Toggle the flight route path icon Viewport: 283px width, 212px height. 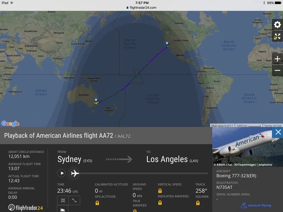[74, 200]
